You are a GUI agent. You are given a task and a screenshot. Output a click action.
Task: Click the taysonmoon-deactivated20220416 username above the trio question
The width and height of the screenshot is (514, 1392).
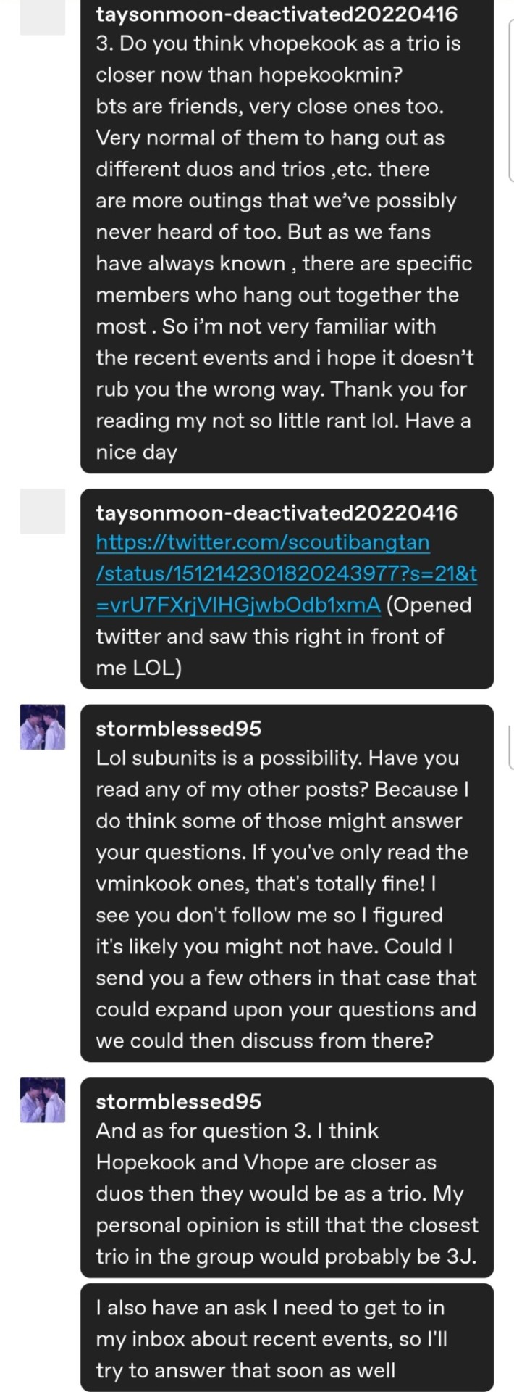tap(277, 13)
